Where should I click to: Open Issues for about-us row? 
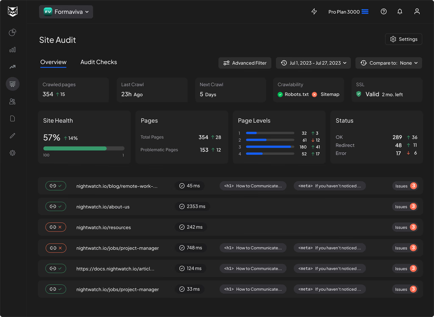(405, 207)
